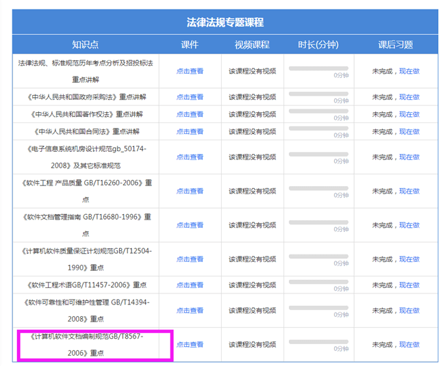
Task: Click the progress bar in 政府采购法 row
Action: tap(318, 94)
